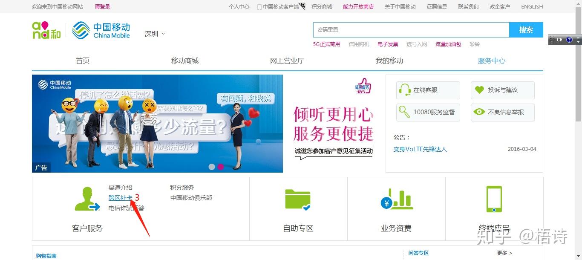
Task: Click the language bar help icon
Action: [x=569, y=40]
